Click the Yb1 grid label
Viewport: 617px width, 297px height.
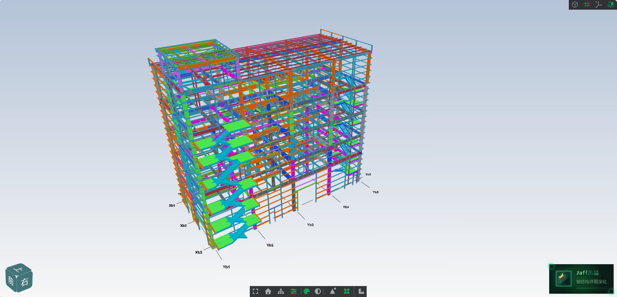226,267
